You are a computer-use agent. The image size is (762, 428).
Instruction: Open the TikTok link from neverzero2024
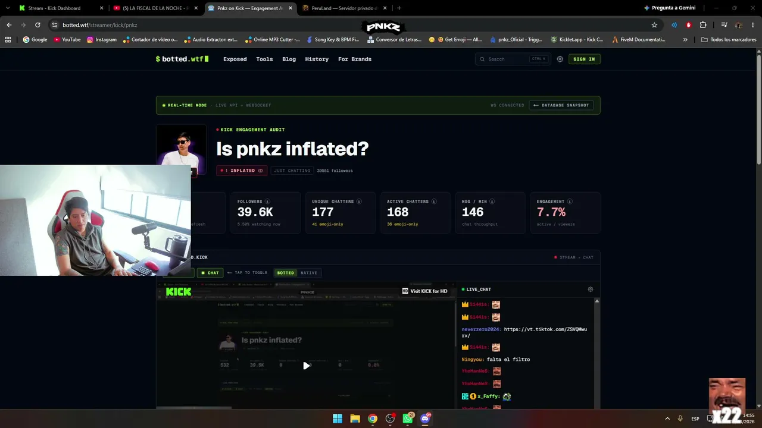(524, 332)
